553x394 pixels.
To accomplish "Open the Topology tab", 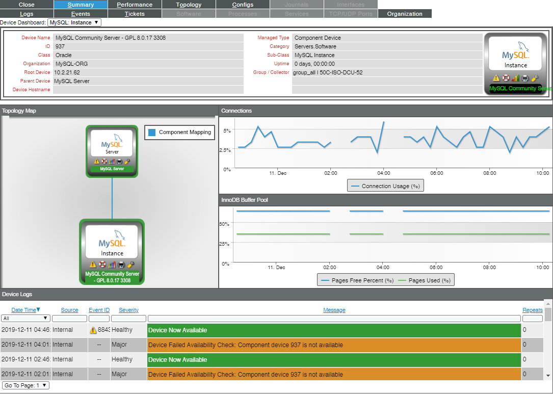I will (x=189, y=5).
